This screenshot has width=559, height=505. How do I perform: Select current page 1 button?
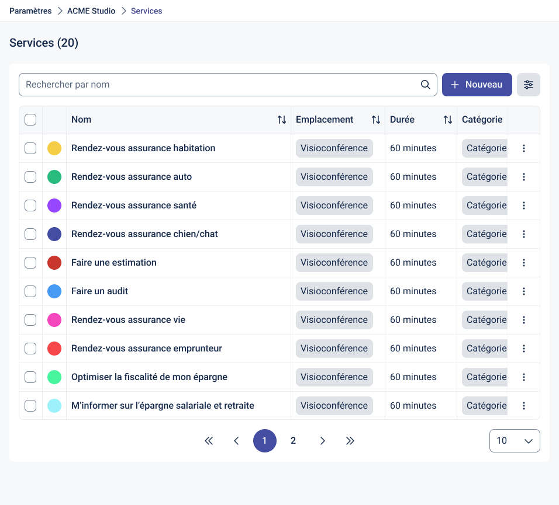tap(264, 441)
